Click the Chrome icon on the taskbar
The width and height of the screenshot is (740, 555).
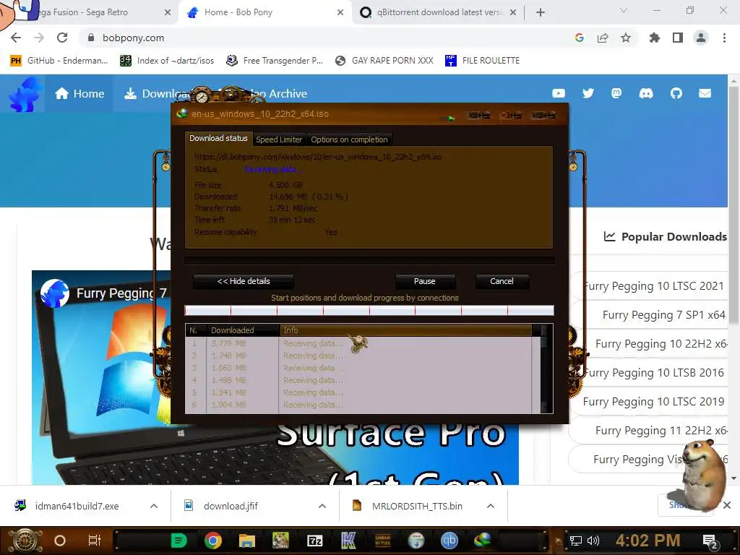tap(213, 541)
